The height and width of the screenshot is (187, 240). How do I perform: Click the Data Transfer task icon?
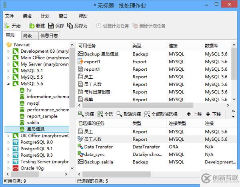(80, 147)
